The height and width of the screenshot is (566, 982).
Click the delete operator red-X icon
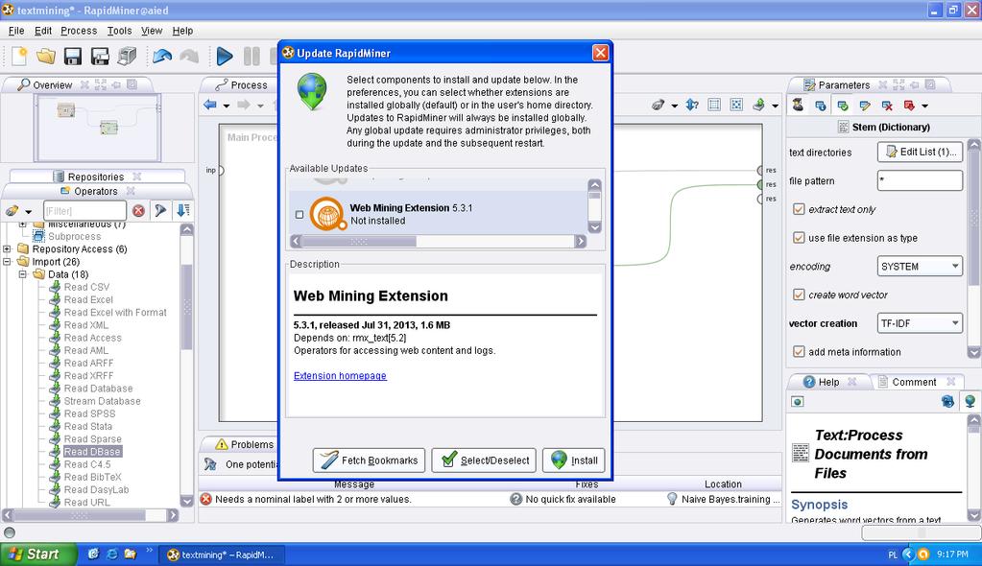[x=887, y=106]
